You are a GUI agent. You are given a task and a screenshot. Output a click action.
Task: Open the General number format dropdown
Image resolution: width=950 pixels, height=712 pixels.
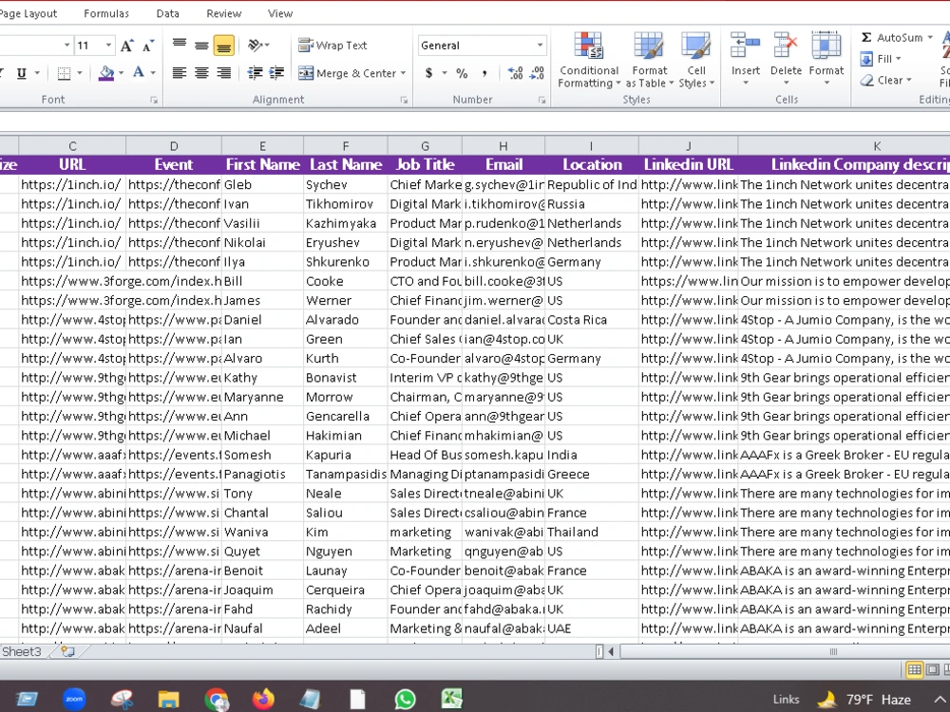[540, 46]
